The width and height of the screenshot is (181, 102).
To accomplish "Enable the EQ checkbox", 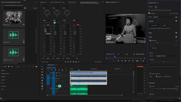I will [150, 53].
